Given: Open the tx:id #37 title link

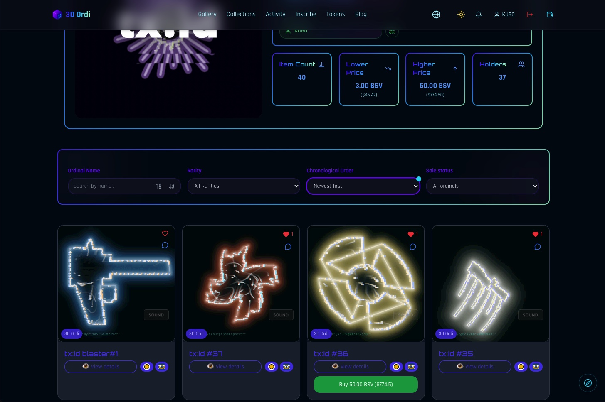Looking at the screenshot, I should pos(206,354).
